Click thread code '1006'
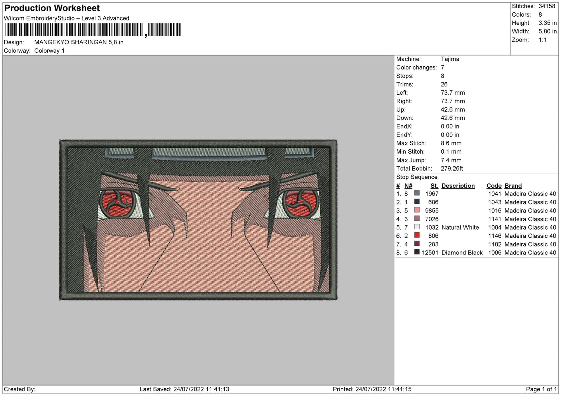 point(495,253)
